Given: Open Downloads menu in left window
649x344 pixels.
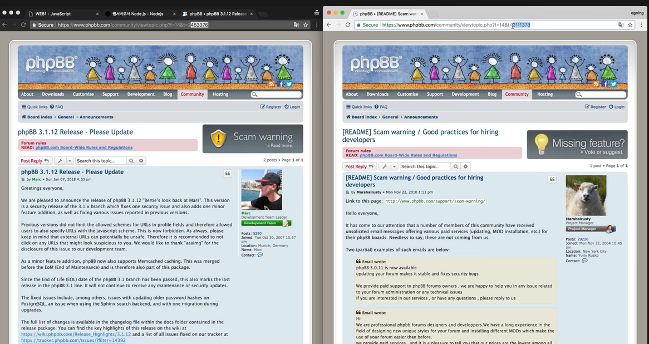Looking at the screenshot, I should click(53, 94).
